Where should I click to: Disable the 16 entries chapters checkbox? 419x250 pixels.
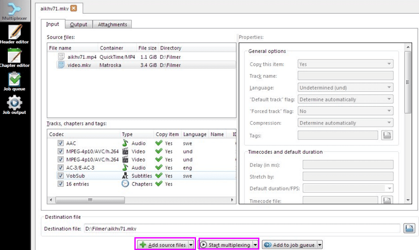pos(60,184)
